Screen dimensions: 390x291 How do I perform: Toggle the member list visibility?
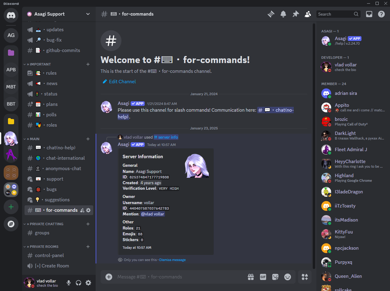tap(308, 14)
